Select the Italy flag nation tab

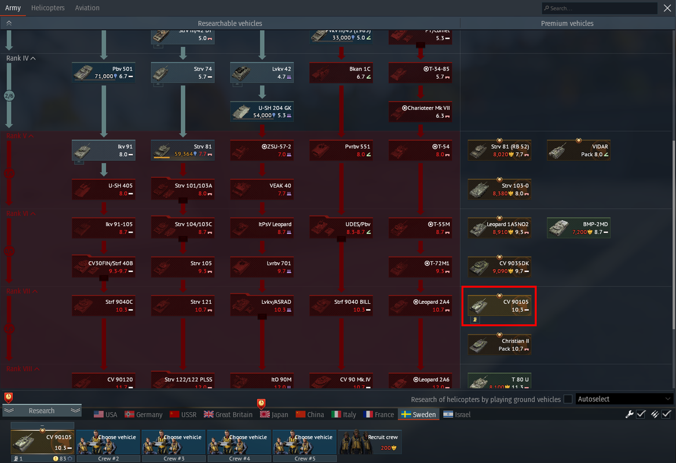(344, 414)
